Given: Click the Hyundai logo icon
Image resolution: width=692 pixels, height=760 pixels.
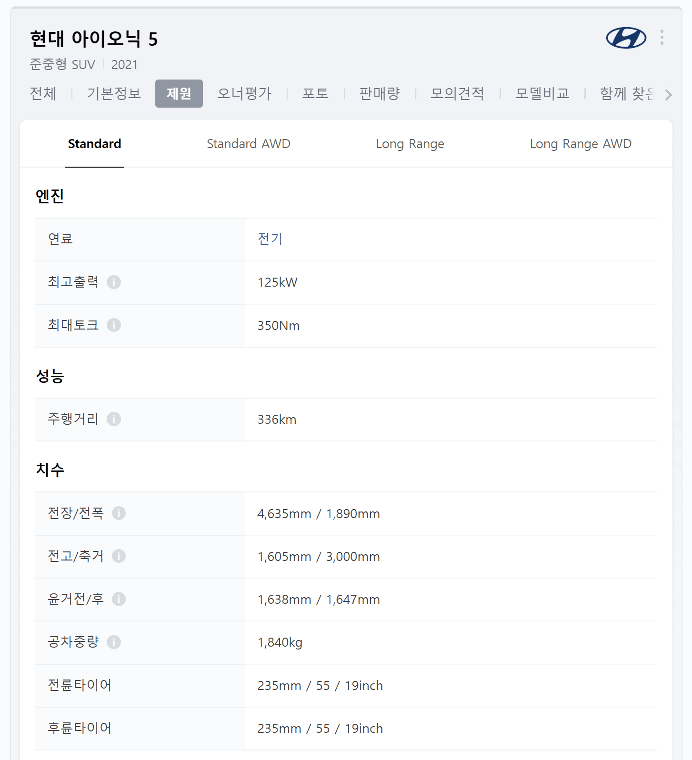Looking at the screenshot, I should coord(626,38).
